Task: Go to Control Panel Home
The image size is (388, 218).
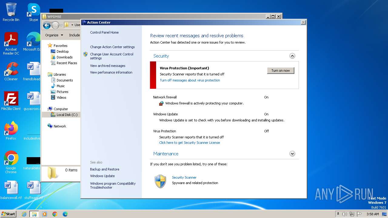Action: click(104, 32)
